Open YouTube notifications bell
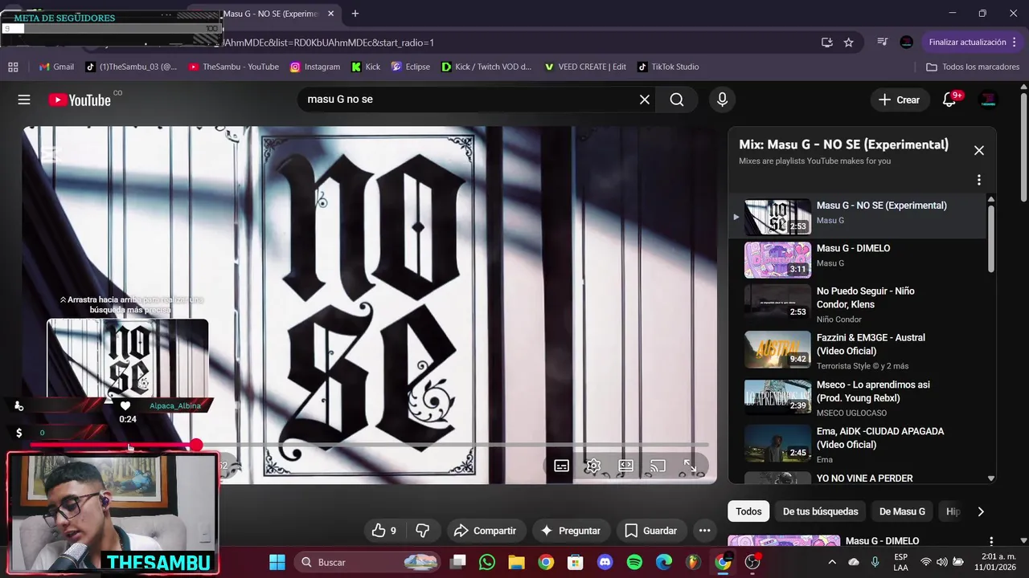This screenshot has width=1029, height=578. pos(950,100)
